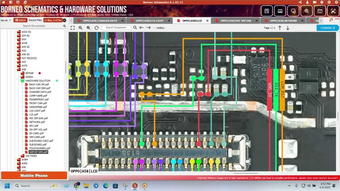Open Chrome from the taskbar
This screenshot has width=340, height=191.
[76, 186]
